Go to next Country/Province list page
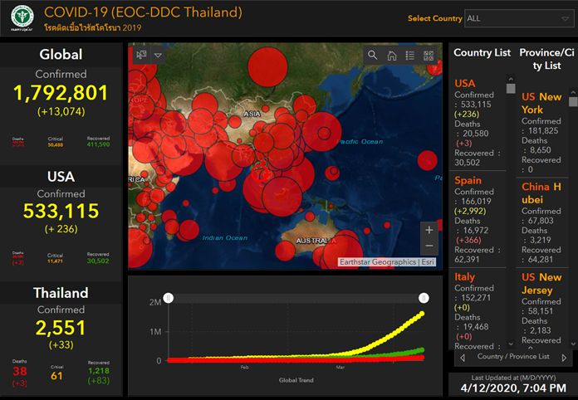 (x=565, y=358)
